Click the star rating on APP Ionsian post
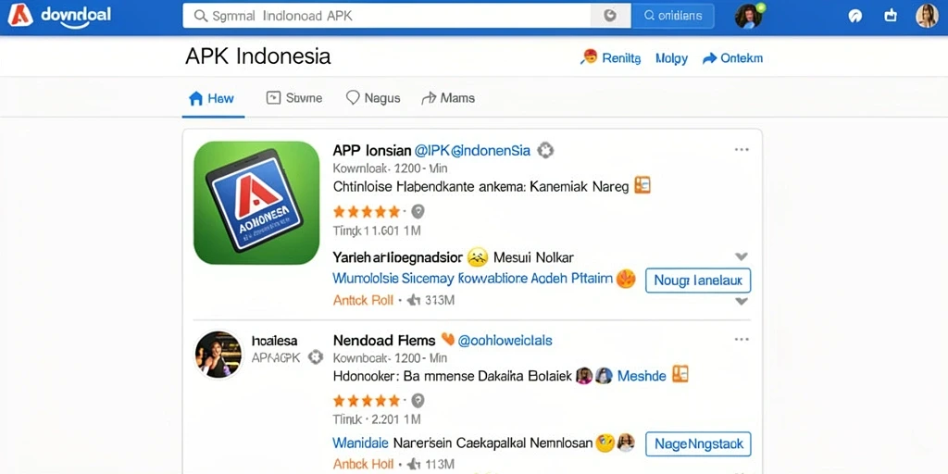The height and width of the screenshot is (474, 948). [x=367, y=212]
